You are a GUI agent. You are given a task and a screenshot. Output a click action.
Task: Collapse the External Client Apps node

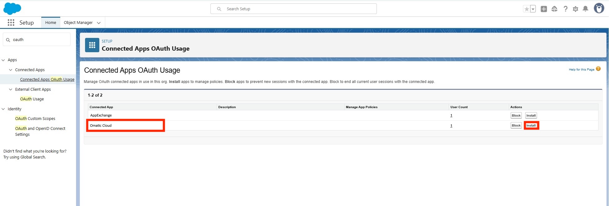(x=11, y=89)
